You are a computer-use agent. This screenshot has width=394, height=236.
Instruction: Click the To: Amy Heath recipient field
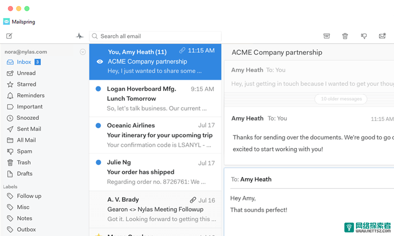pyautogui.click(x=312, y=179)
